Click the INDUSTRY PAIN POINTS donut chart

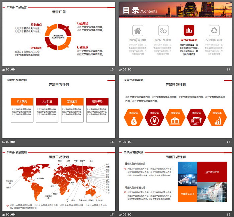tap(58, 37)
